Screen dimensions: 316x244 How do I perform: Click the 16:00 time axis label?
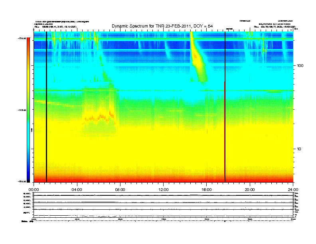[x=207, y=190]
